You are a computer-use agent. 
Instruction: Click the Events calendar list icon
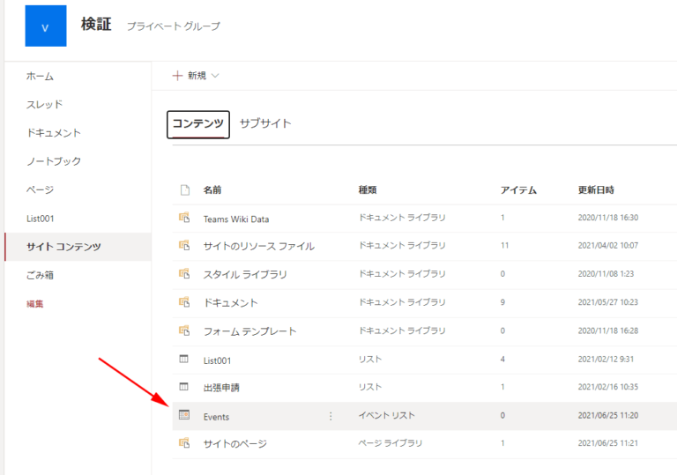184,415
